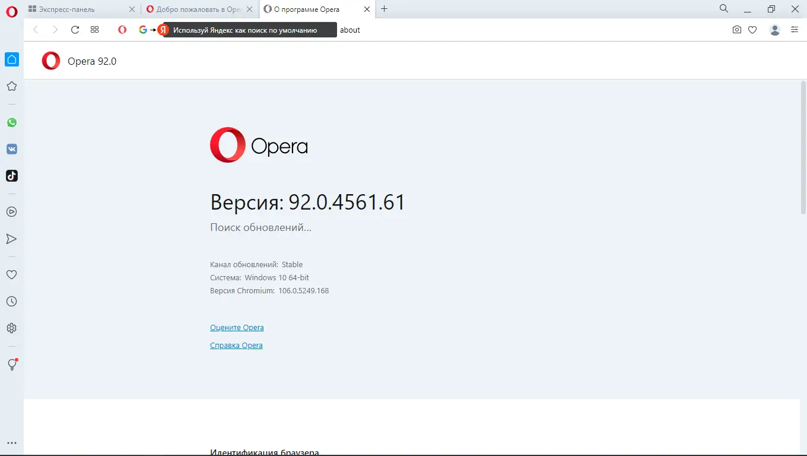Screen dimensions: 807x456
Task: Close the Экспресс-панель tab
Action: pos(132,9)
